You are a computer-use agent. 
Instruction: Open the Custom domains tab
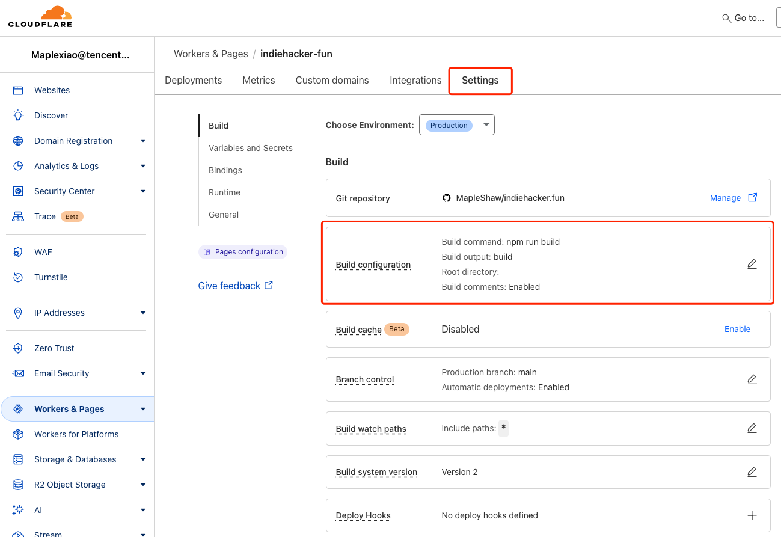pyautogui.click(x=332, y=79)
